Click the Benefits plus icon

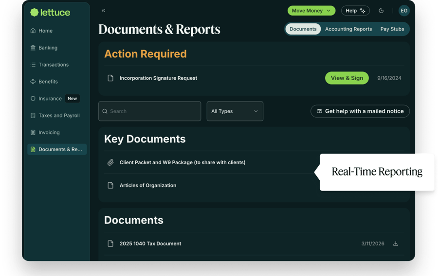point(33,82)
